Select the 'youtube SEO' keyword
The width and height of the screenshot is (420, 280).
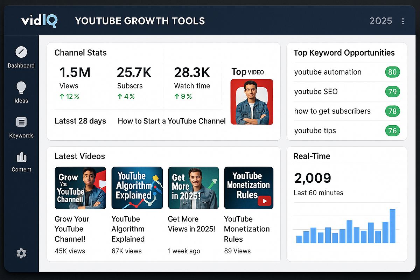(x=316, y=92)
